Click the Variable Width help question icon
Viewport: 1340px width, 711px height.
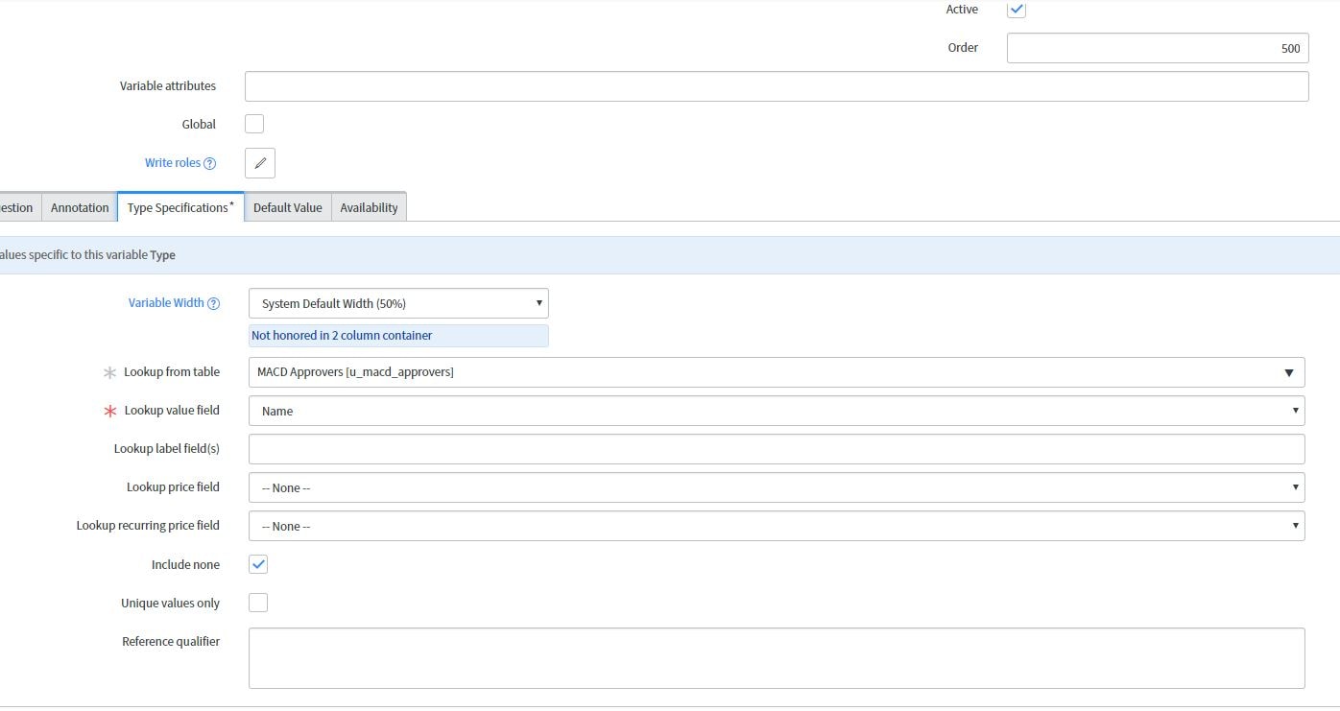coord(214,303)
